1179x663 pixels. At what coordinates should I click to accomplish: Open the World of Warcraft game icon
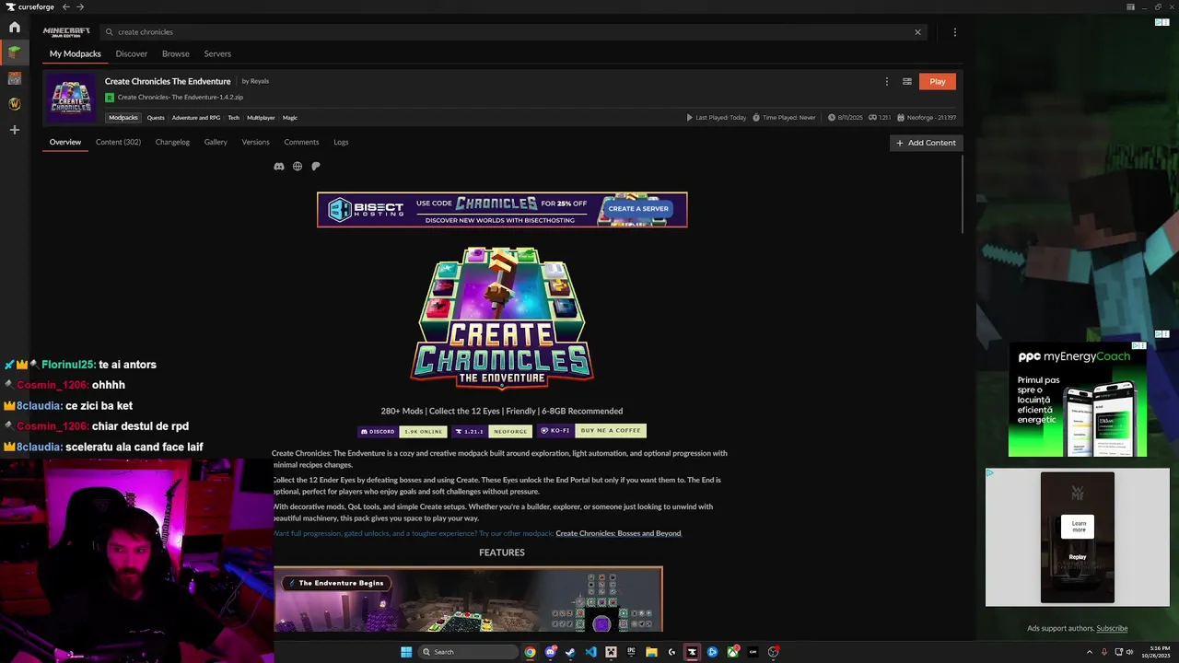15,104
